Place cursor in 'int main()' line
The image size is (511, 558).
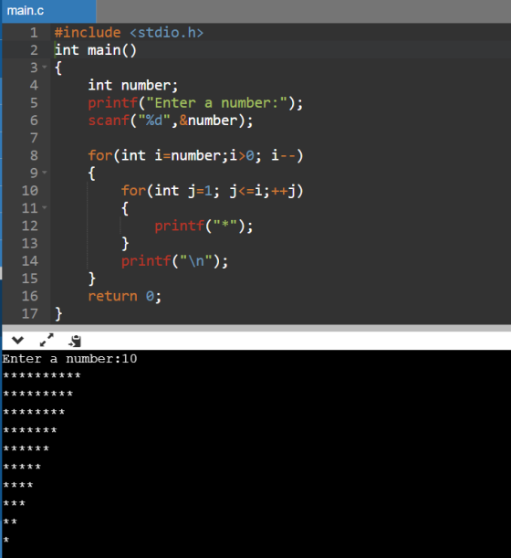[x=95, y=50]
